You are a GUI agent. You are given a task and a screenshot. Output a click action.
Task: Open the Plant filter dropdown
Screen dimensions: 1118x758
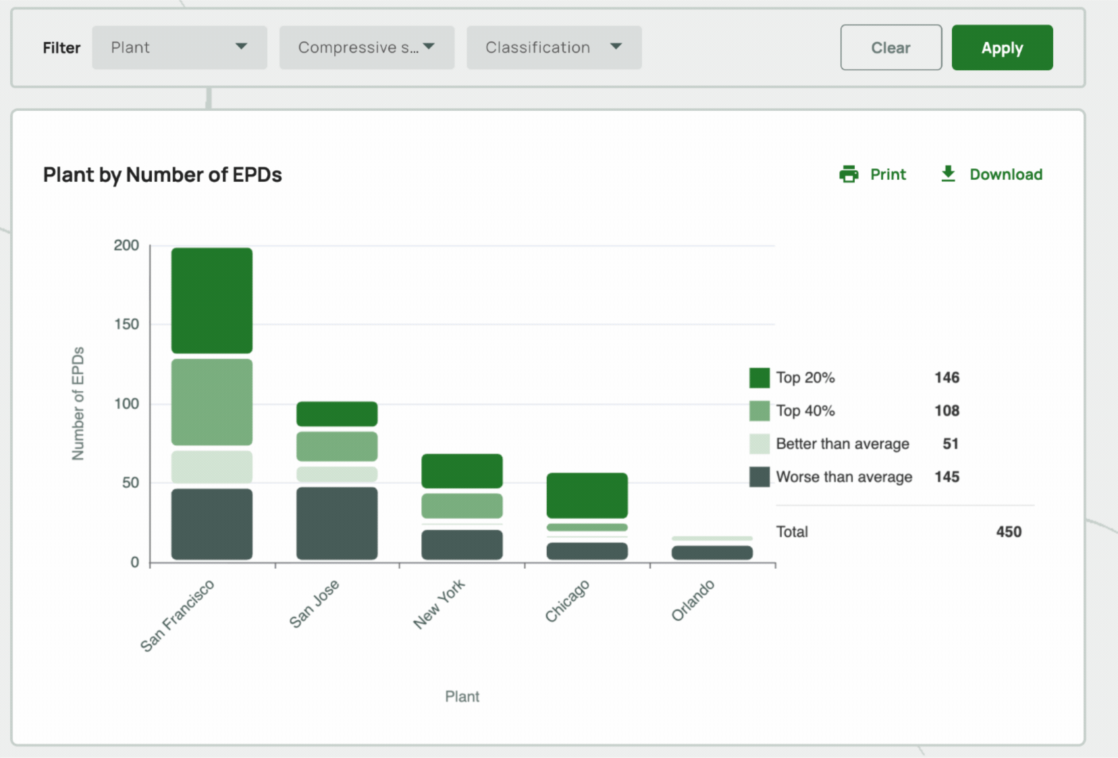(x=180, y=47)
